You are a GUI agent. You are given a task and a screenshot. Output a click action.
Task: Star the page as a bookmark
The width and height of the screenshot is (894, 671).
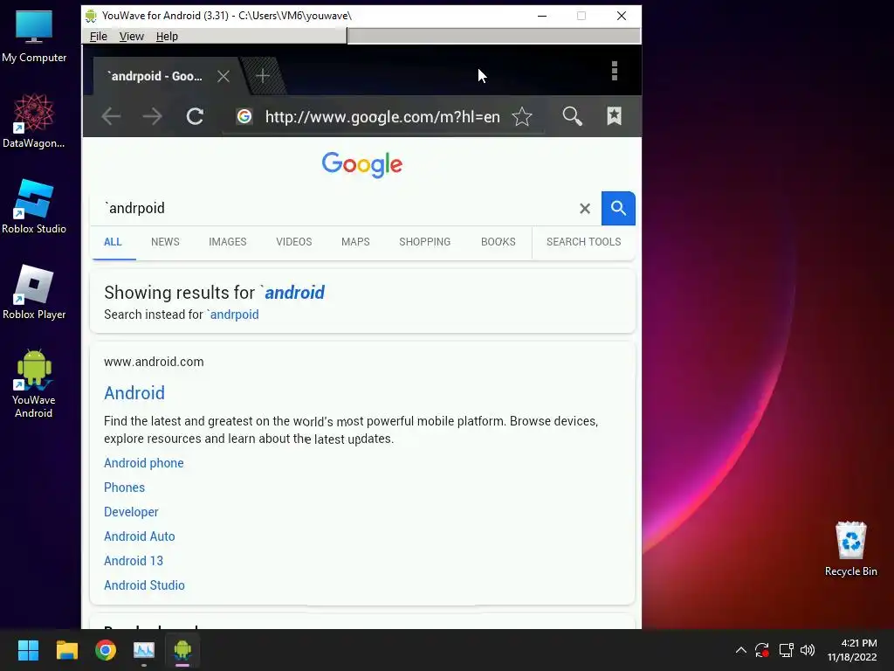pyautogui.click(x=522, y=116)
